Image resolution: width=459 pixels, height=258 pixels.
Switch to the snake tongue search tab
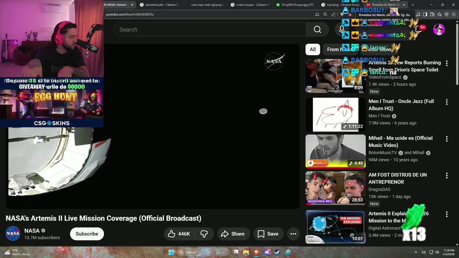pyautogui.click(x=250, y=5)
